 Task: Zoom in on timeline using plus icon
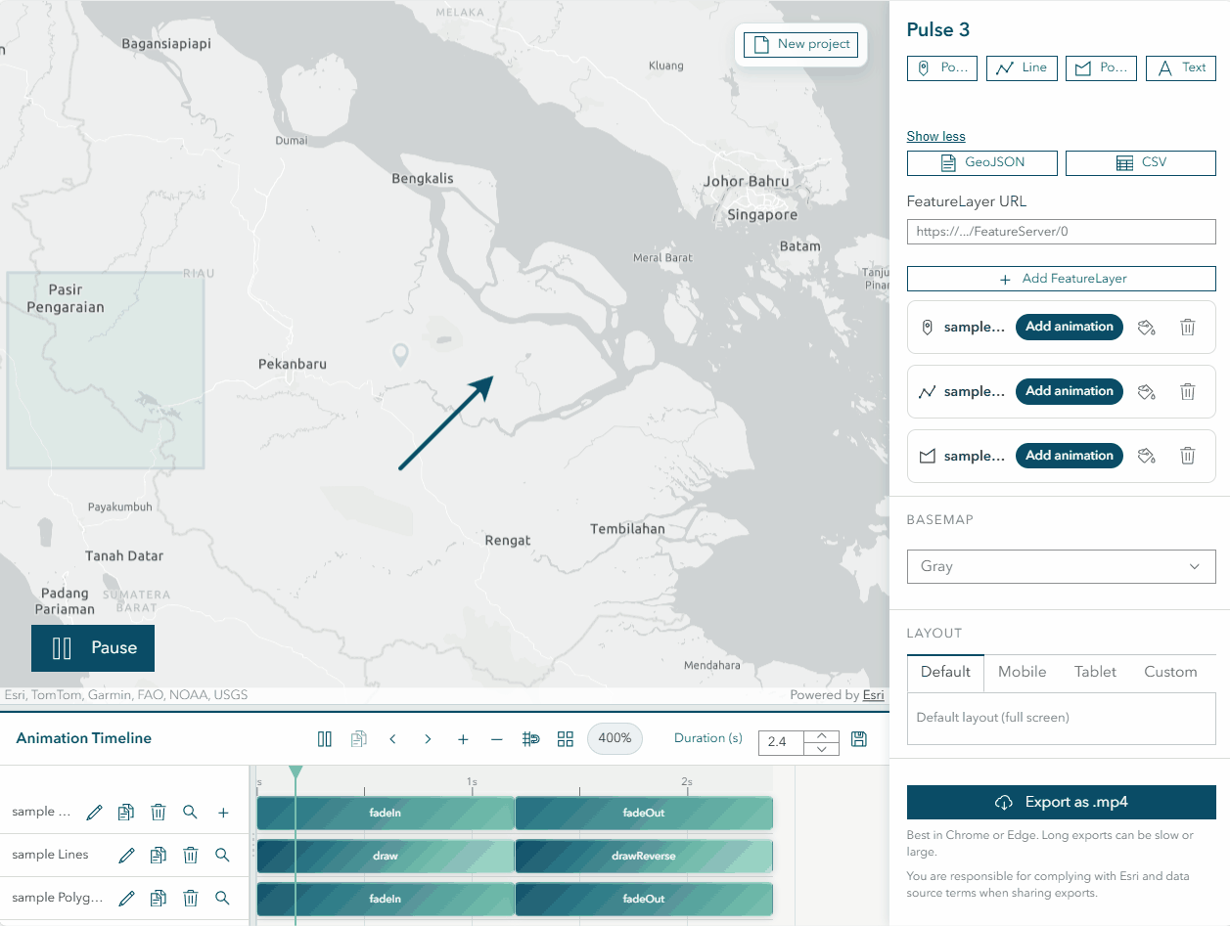click(x=462, y=739)
